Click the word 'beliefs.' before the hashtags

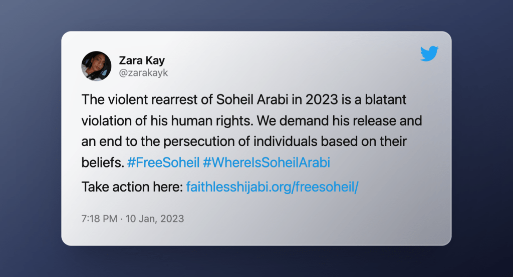pos(103,162)
